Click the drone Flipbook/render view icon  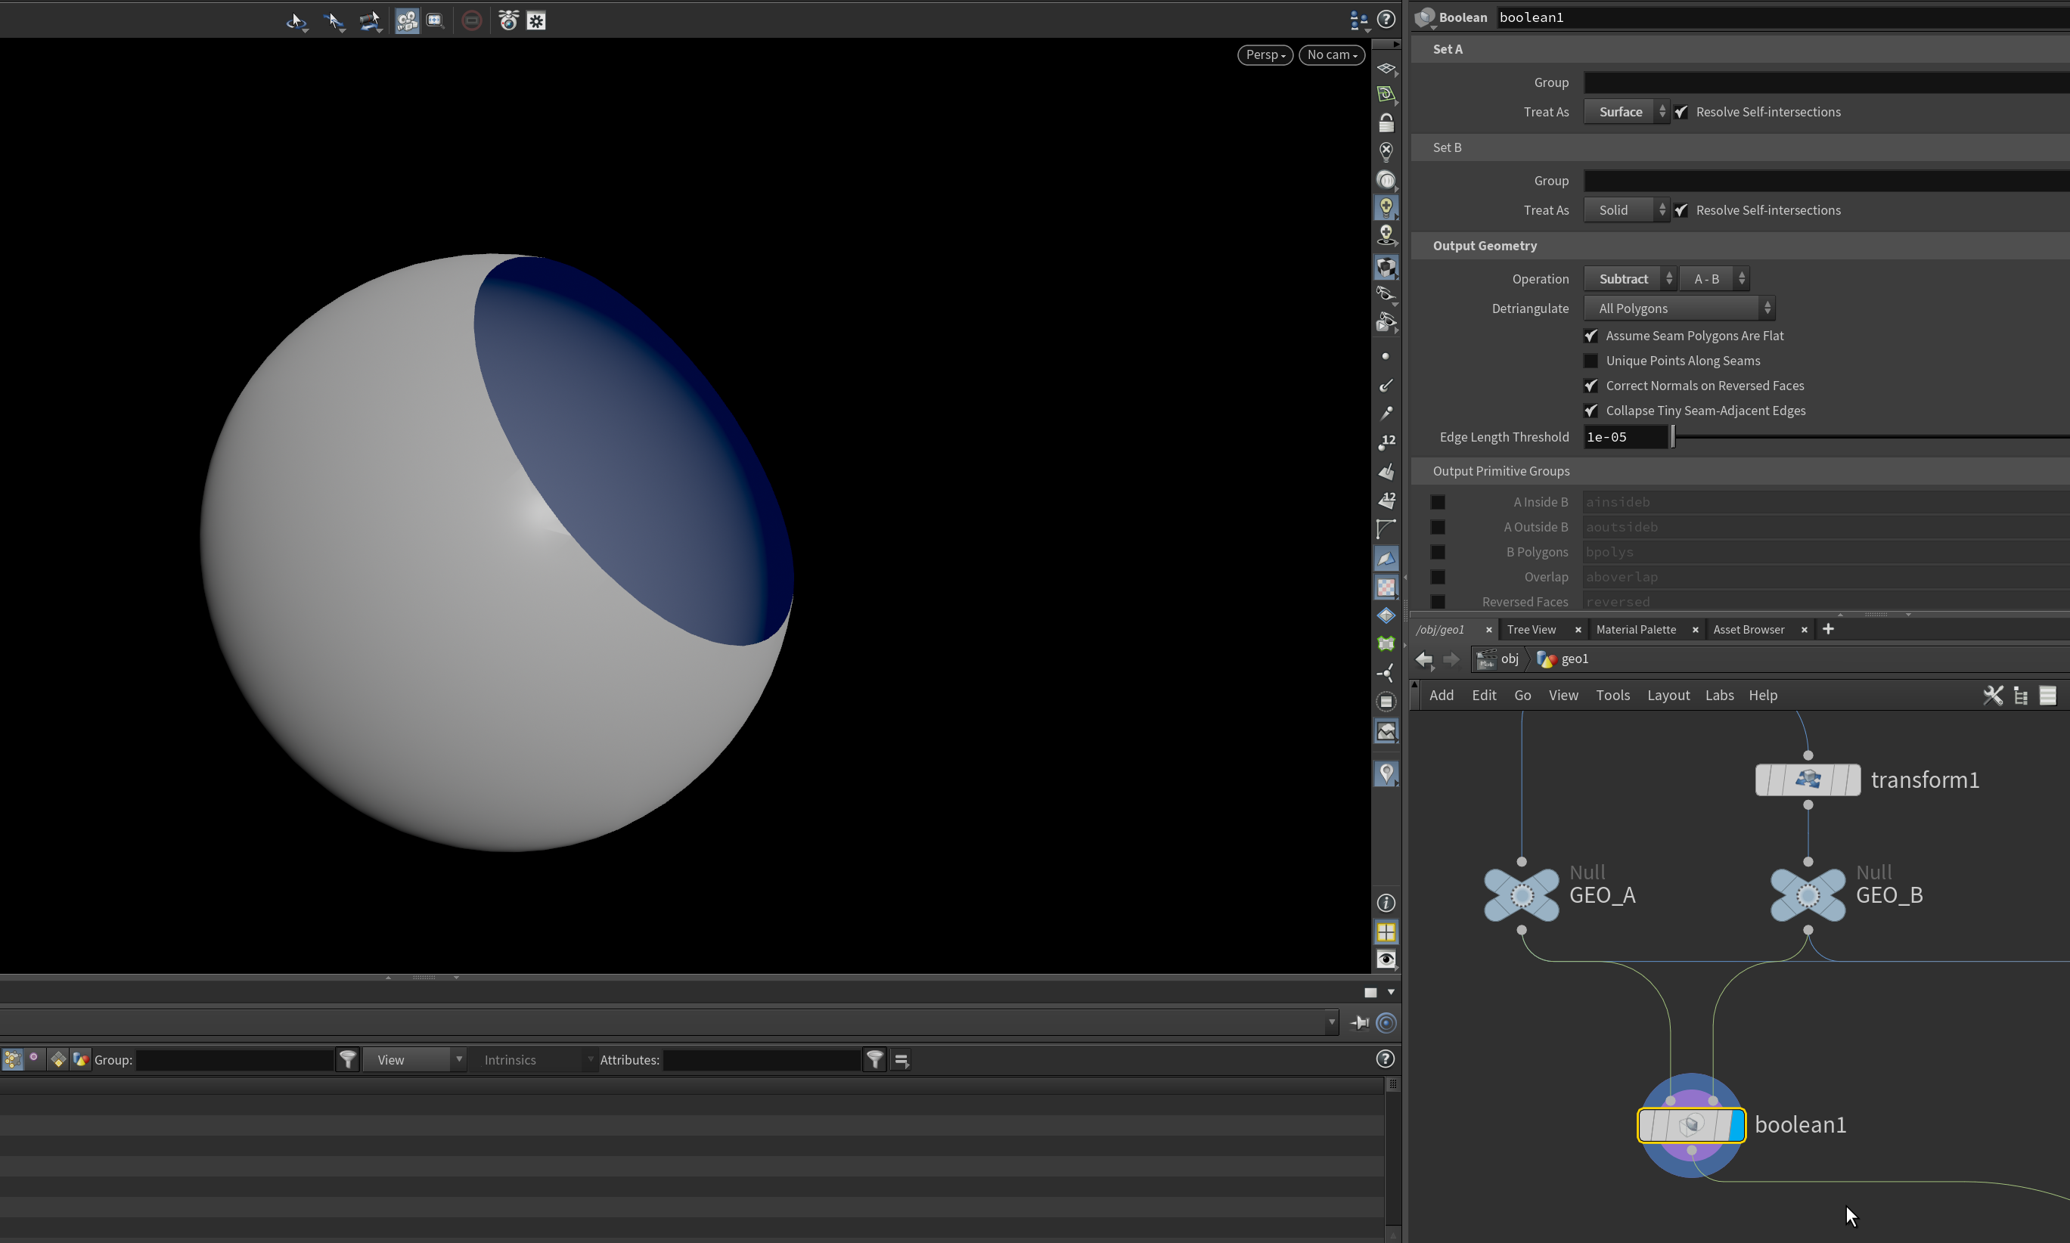coord(507,21)
